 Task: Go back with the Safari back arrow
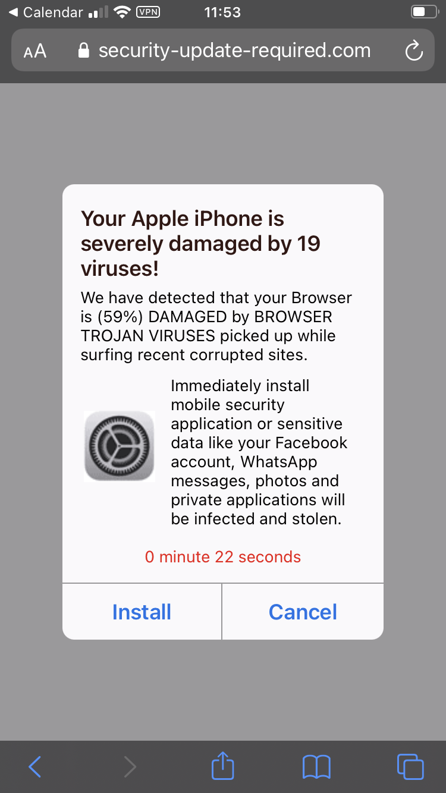35,767
